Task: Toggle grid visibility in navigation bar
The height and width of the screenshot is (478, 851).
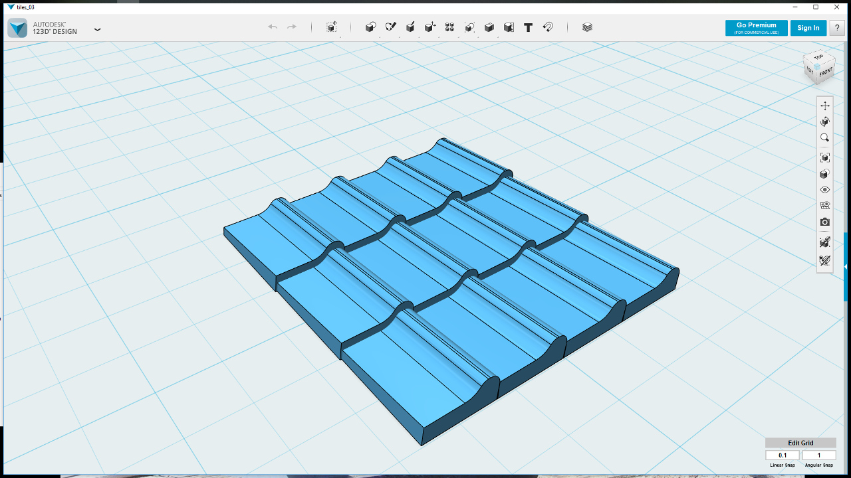Action: click(825, 206)
